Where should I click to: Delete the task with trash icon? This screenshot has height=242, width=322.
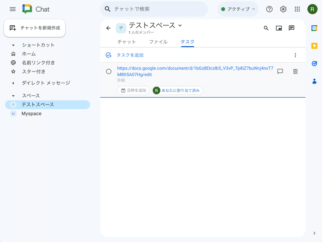click(x=295, y=72)
